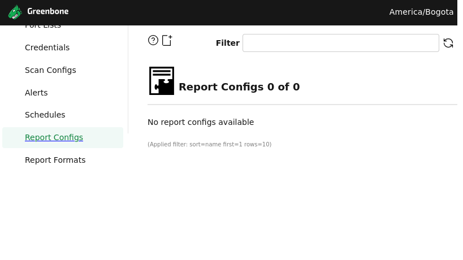Click the New Report Config icon

[167, 40]
